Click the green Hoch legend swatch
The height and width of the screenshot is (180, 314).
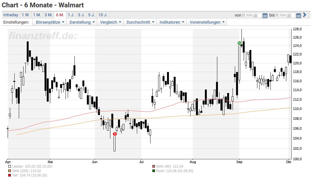(154, 171)
